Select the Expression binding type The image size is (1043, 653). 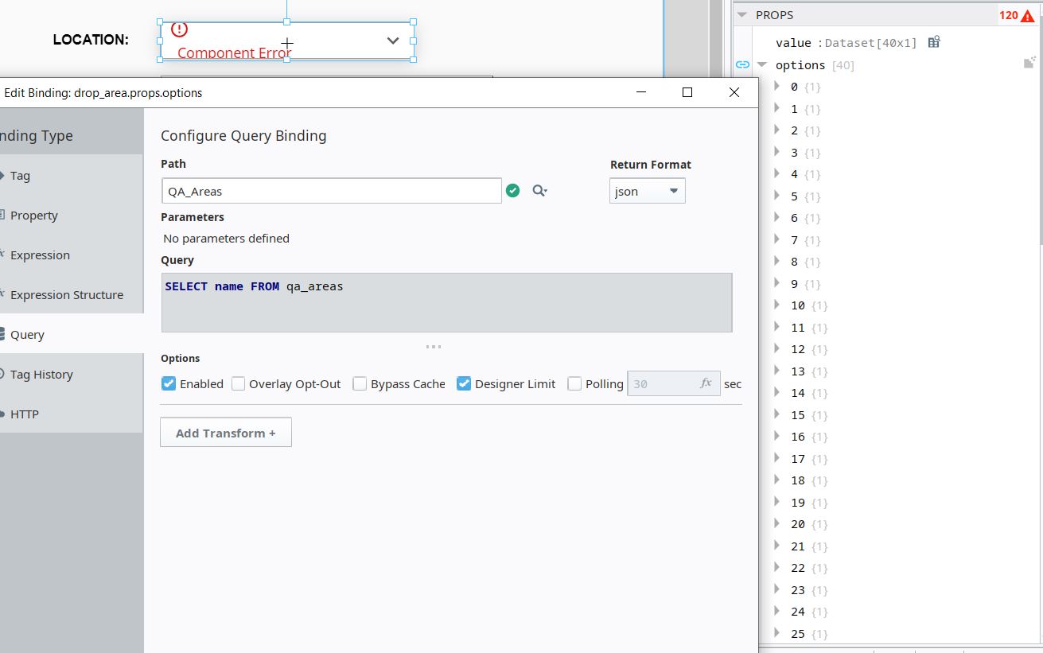pyautogui.click(x=72, y=255)
